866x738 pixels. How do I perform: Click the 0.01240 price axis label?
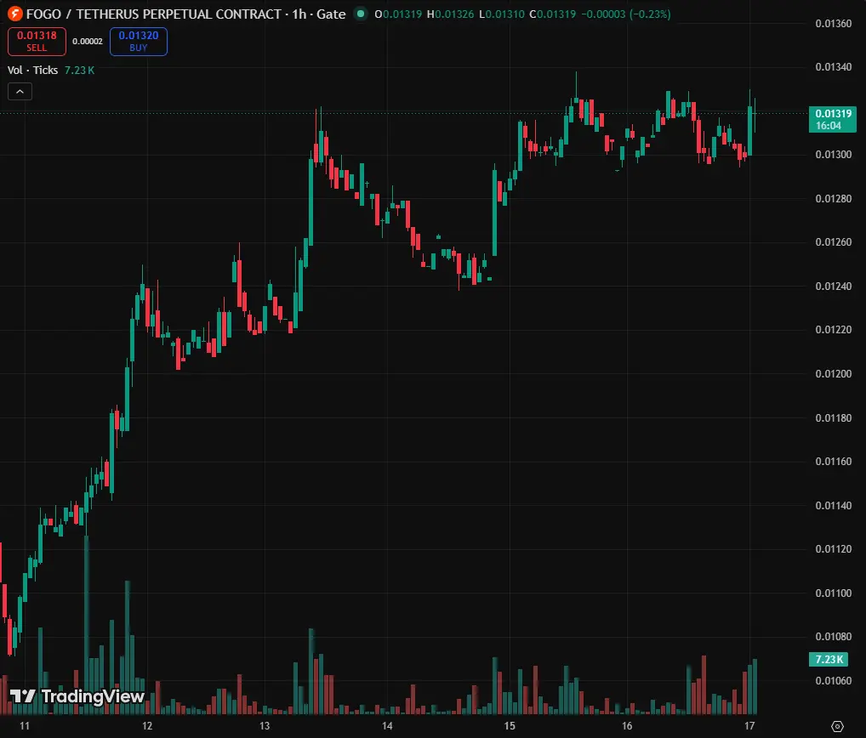(834, 286)
